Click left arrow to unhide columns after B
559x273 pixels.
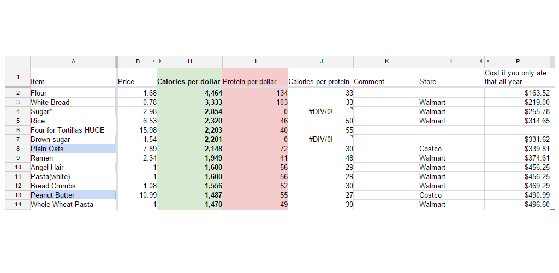[x=153, y=61]
